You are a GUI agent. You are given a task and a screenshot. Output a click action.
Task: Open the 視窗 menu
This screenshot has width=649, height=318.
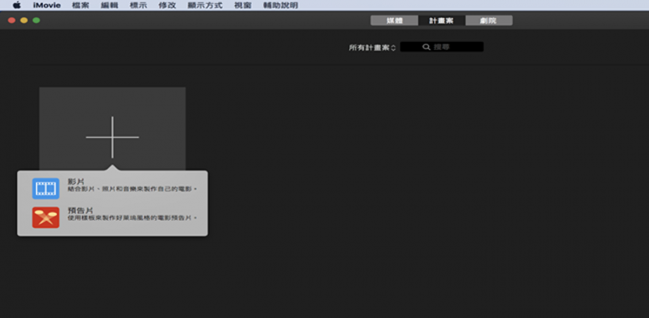coord(242,5)
